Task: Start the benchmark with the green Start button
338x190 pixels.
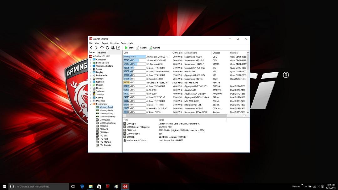Action: point(129,48)
